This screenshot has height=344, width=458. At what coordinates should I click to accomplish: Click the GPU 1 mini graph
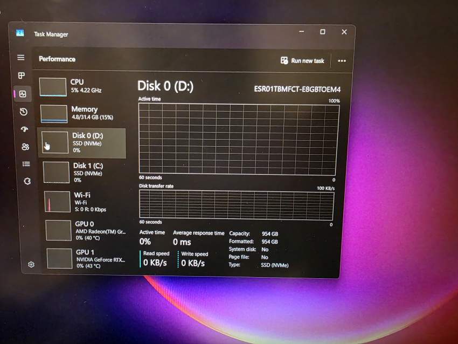pyautogui.click(x=60, y=258)
